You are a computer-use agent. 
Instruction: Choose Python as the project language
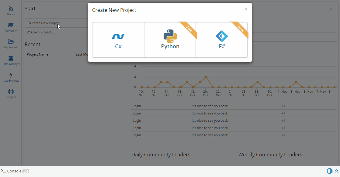tap(170, 40)
